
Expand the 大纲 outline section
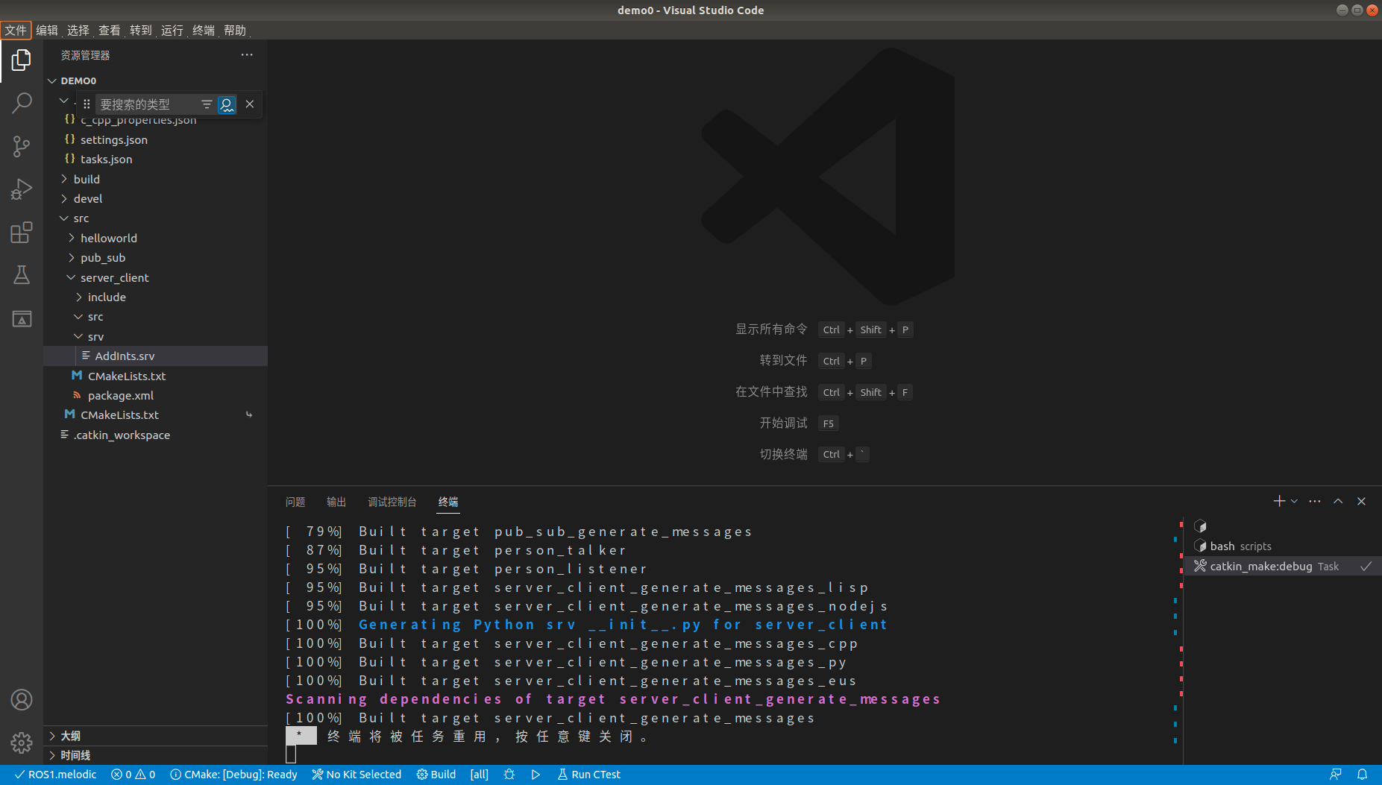click(155, 736)
